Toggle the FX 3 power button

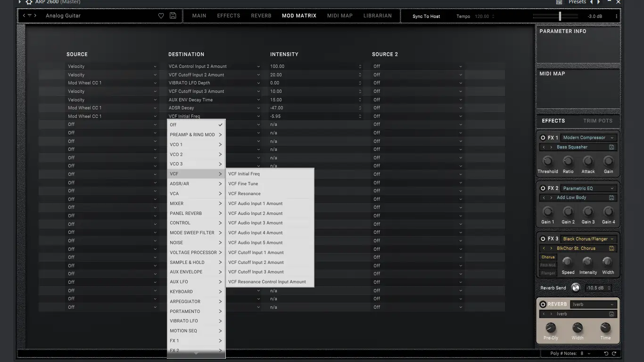click(x=543, y=239)
